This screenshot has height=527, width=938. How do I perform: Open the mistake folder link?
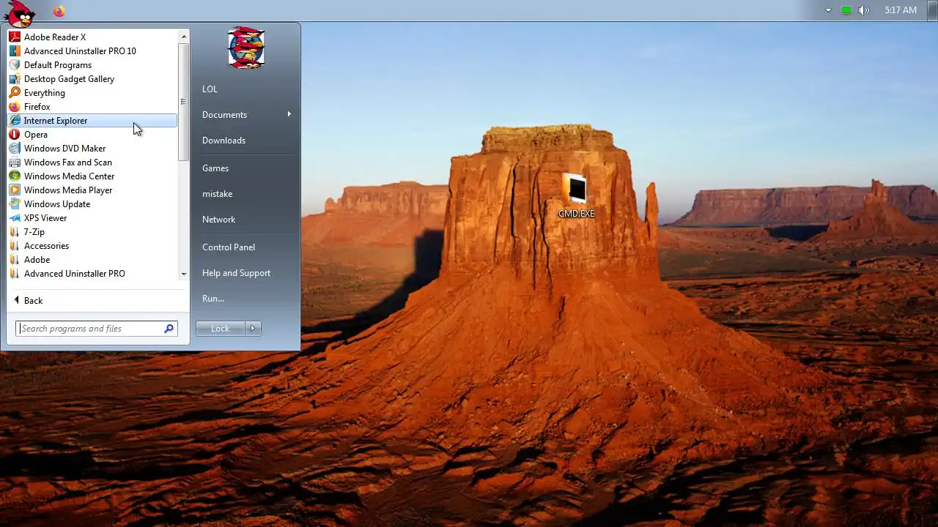[x=217, y=193]
